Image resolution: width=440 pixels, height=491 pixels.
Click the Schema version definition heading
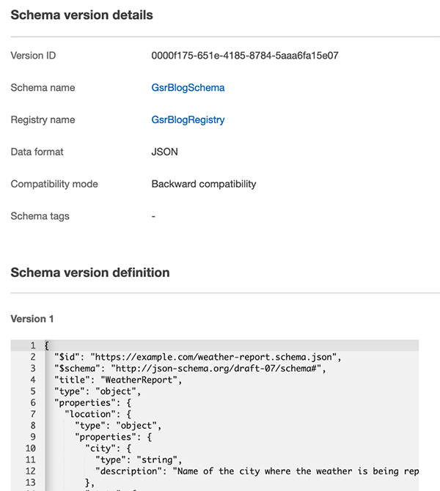point(90,273)
